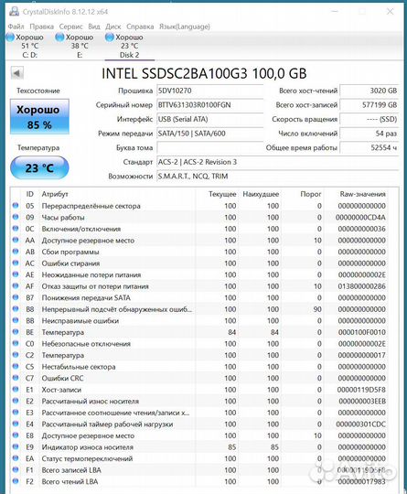This screenshot has width=407, height=494.
Task: Select the Всего чтений LBA row label
Action: click(x=70, y=482)
